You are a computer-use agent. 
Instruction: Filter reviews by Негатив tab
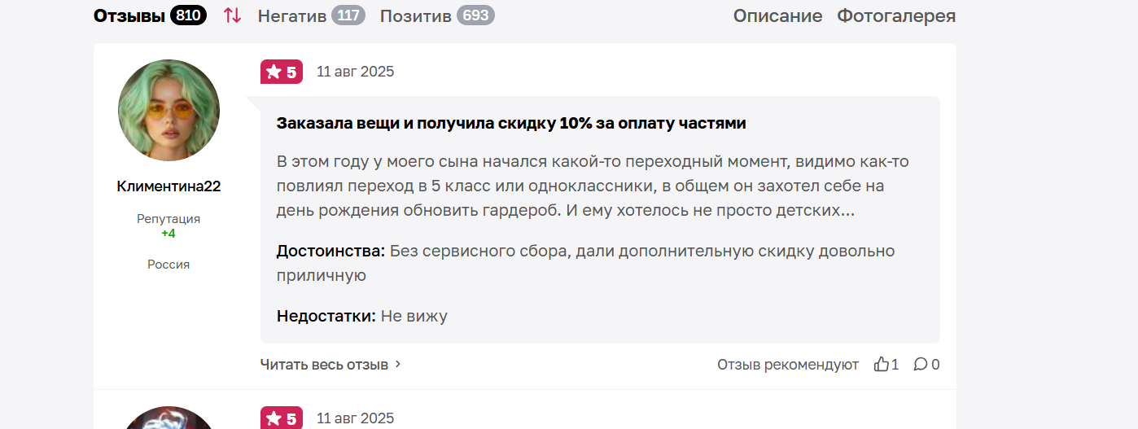pyautogui.click(x=292, y=15)
